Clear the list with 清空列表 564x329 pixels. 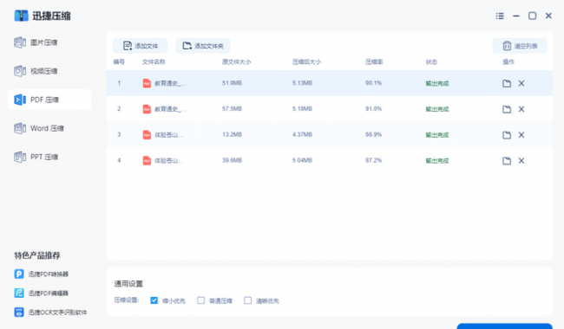coord(520,46)
